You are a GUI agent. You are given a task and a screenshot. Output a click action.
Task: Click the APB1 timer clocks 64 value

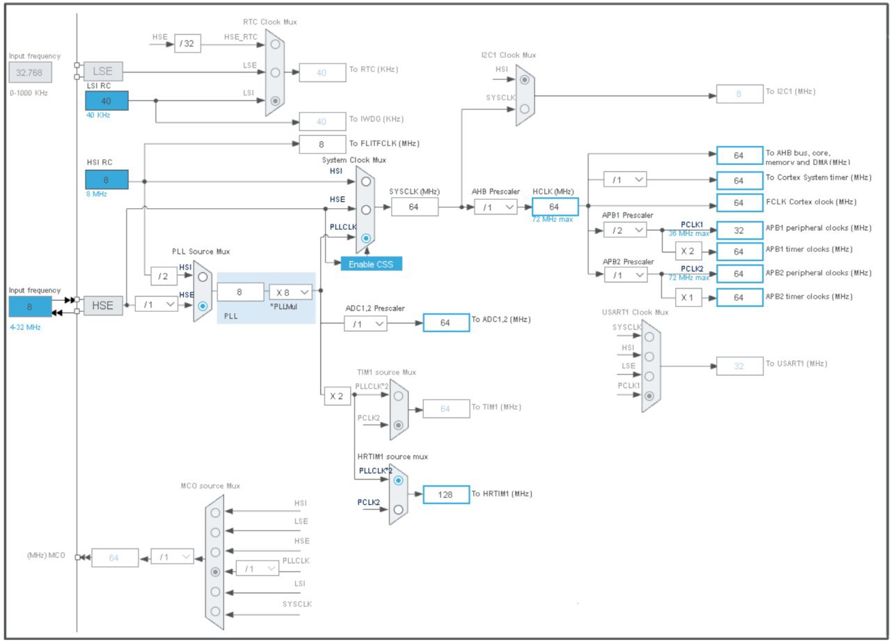pos(739,251)
